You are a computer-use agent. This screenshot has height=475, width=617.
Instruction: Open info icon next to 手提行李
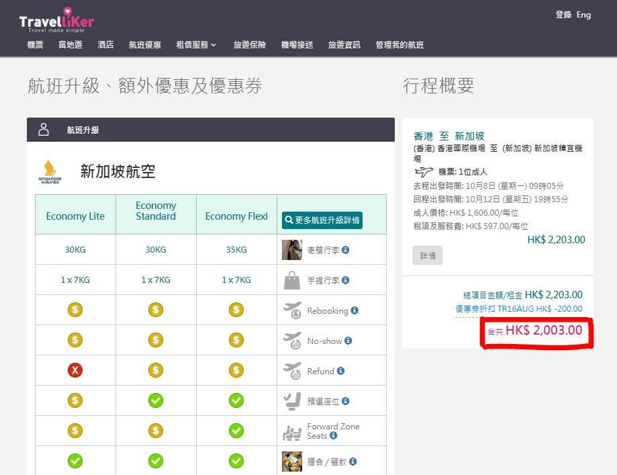(x=346, y=280)
